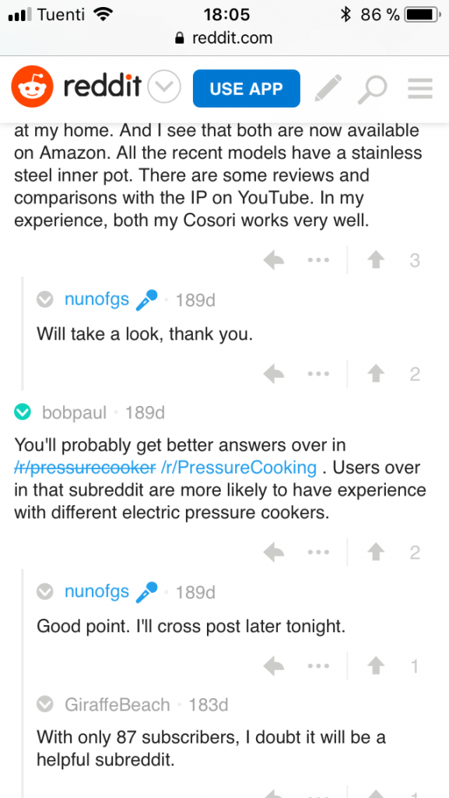Viewport: 449px width, 798px height.
Task: Open the /r/PressureCooking link
Action: [x=238, y=468]
